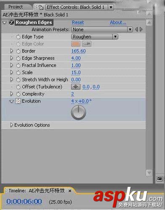
Task: Click the panel lock icon beside Effect Controls
Action: click(41, 7)
